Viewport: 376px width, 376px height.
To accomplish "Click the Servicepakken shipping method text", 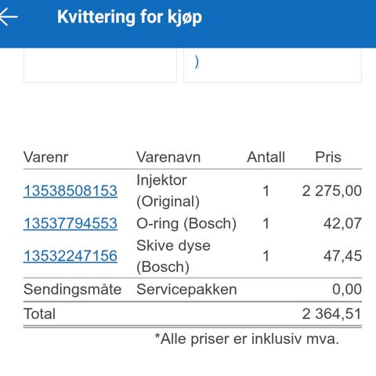I will click(186, 290).
